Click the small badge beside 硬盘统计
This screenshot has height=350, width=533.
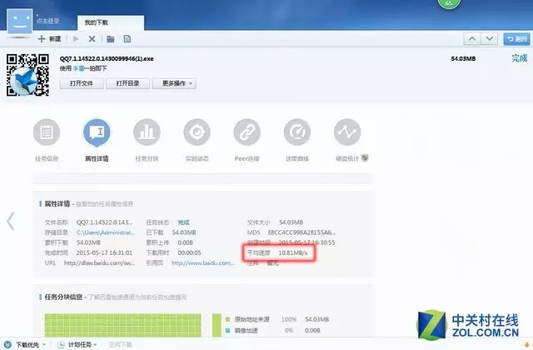(365, 158)
